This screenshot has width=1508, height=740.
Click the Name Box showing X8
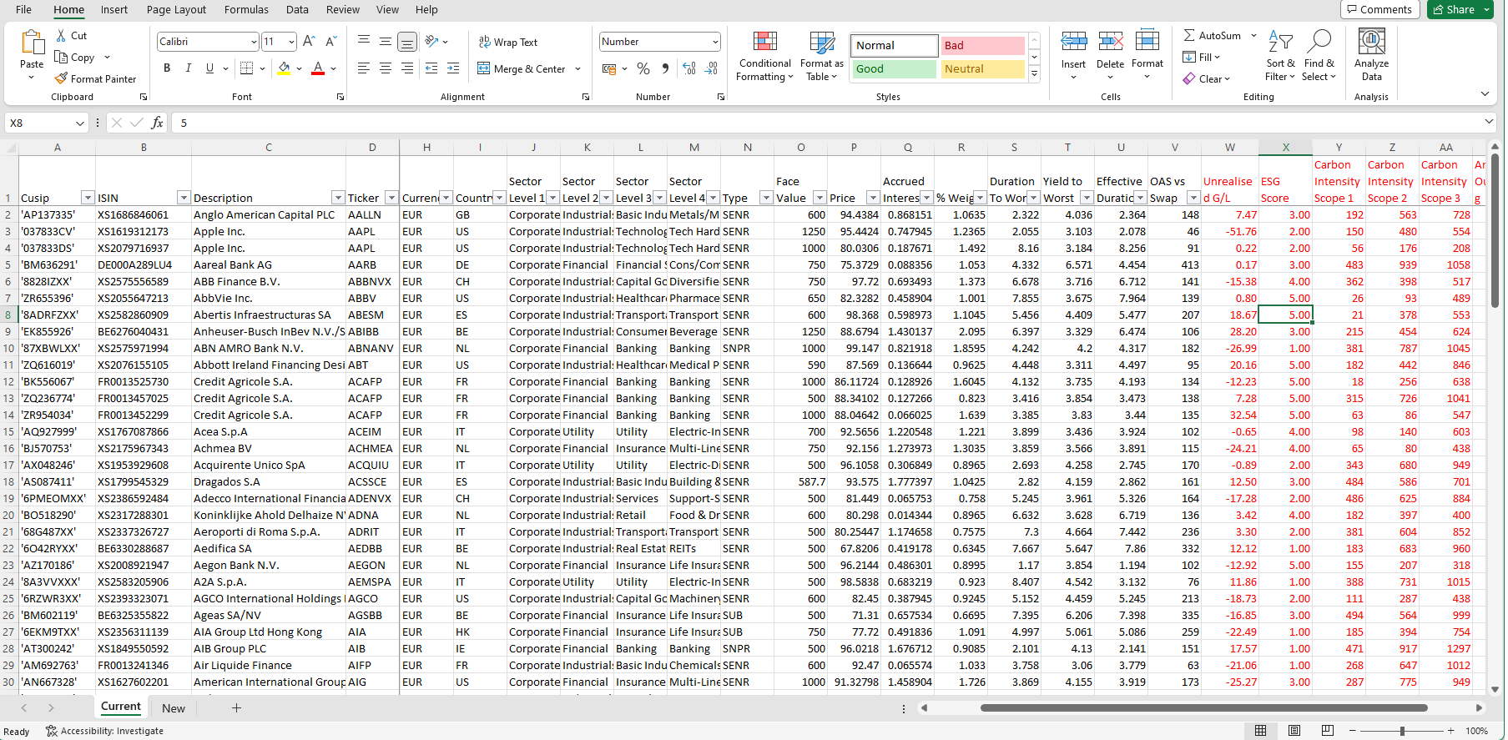pyautogui.click(x=40, y=123)
